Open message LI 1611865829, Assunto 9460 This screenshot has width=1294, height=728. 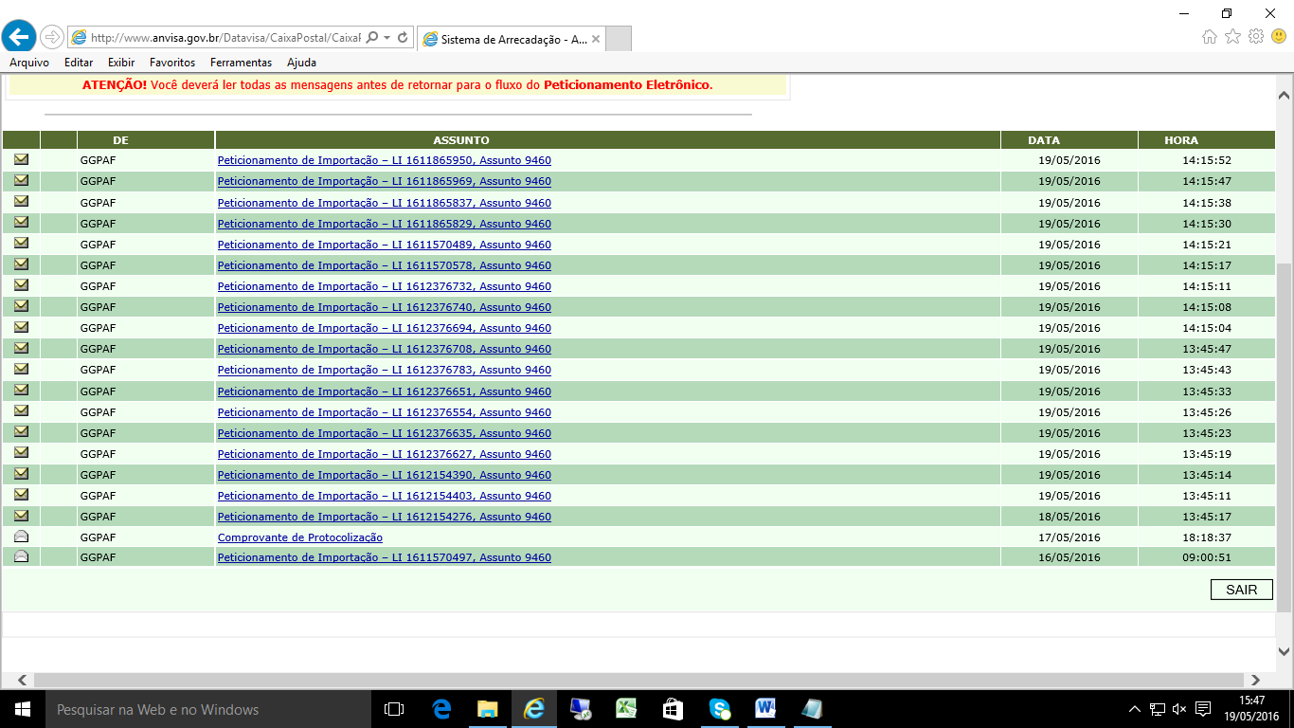coord(384,224)
